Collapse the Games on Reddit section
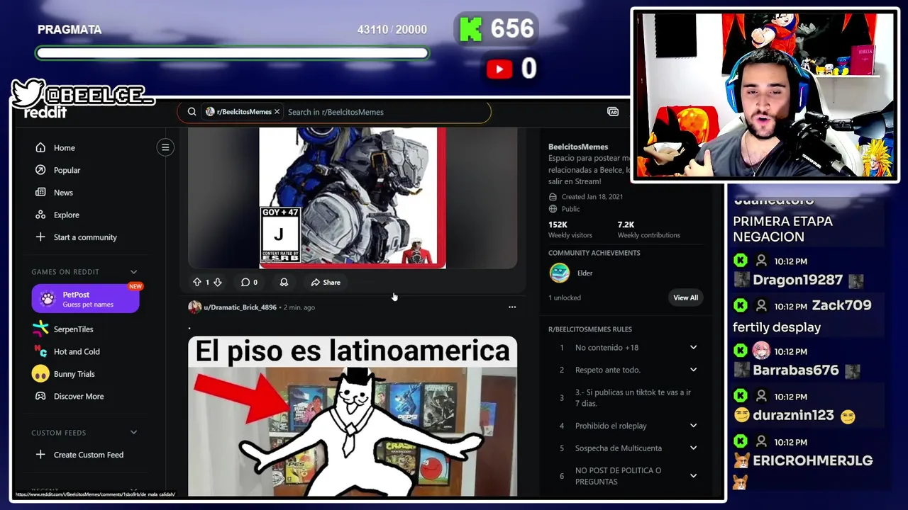 pos(133,272)
